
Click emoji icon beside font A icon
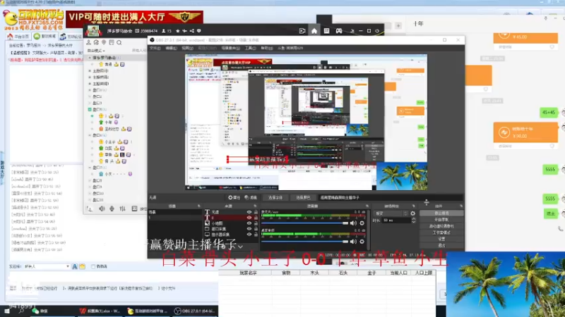coord(82,266)
